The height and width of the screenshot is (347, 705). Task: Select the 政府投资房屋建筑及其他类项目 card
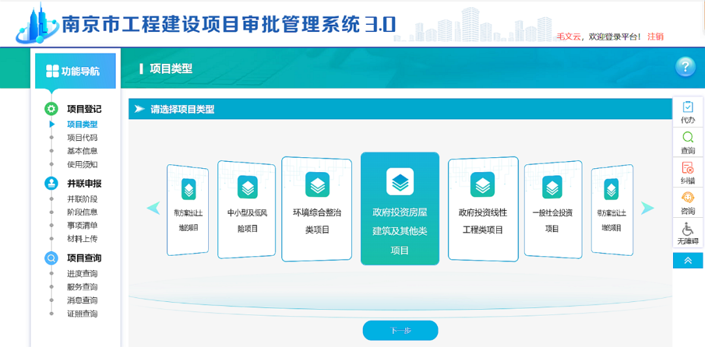(399, 209)
